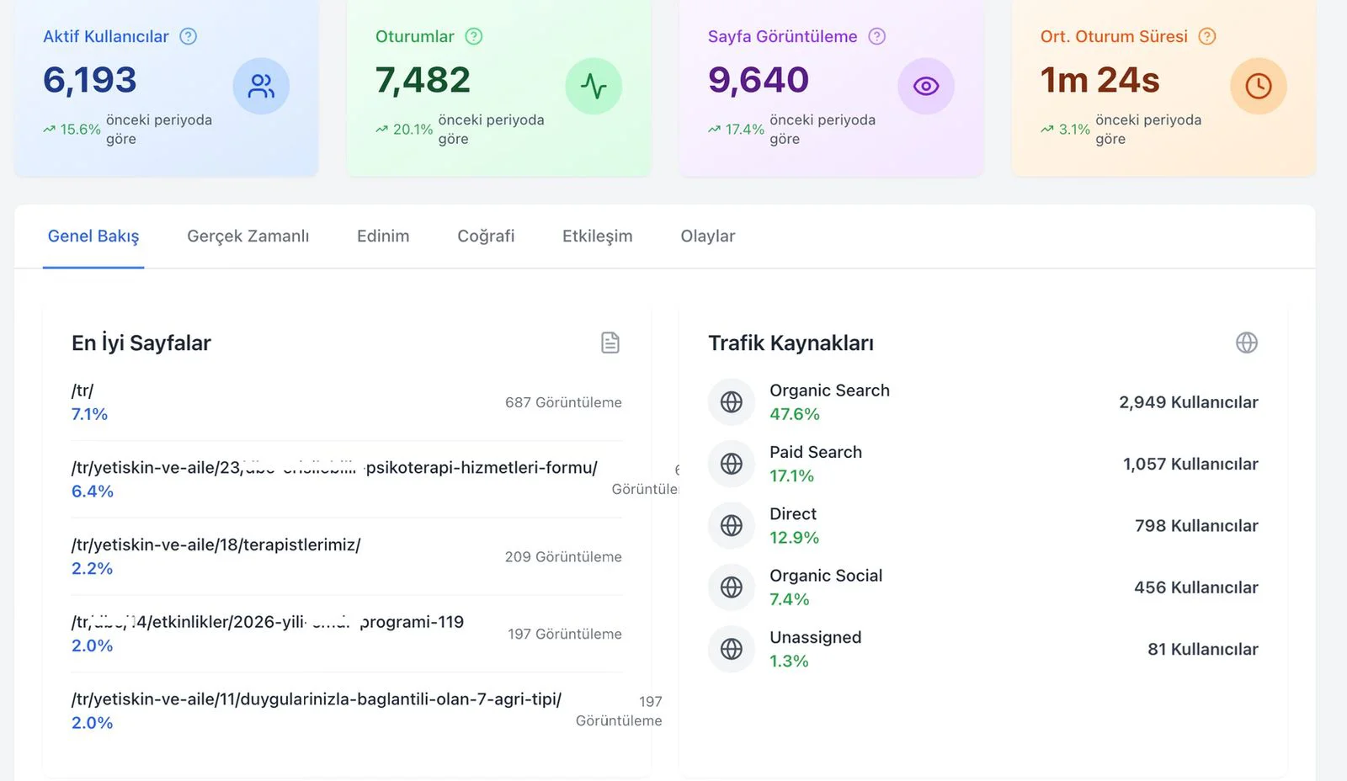Click the trend arrow beside 17.4%
The width and height of the screenshot is (1347, 781).
tap(715, 130)
